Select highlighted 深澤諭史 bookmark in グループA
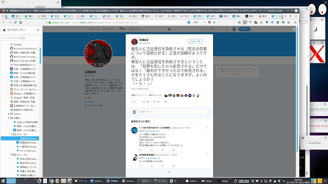 click(x=20, y=139)
